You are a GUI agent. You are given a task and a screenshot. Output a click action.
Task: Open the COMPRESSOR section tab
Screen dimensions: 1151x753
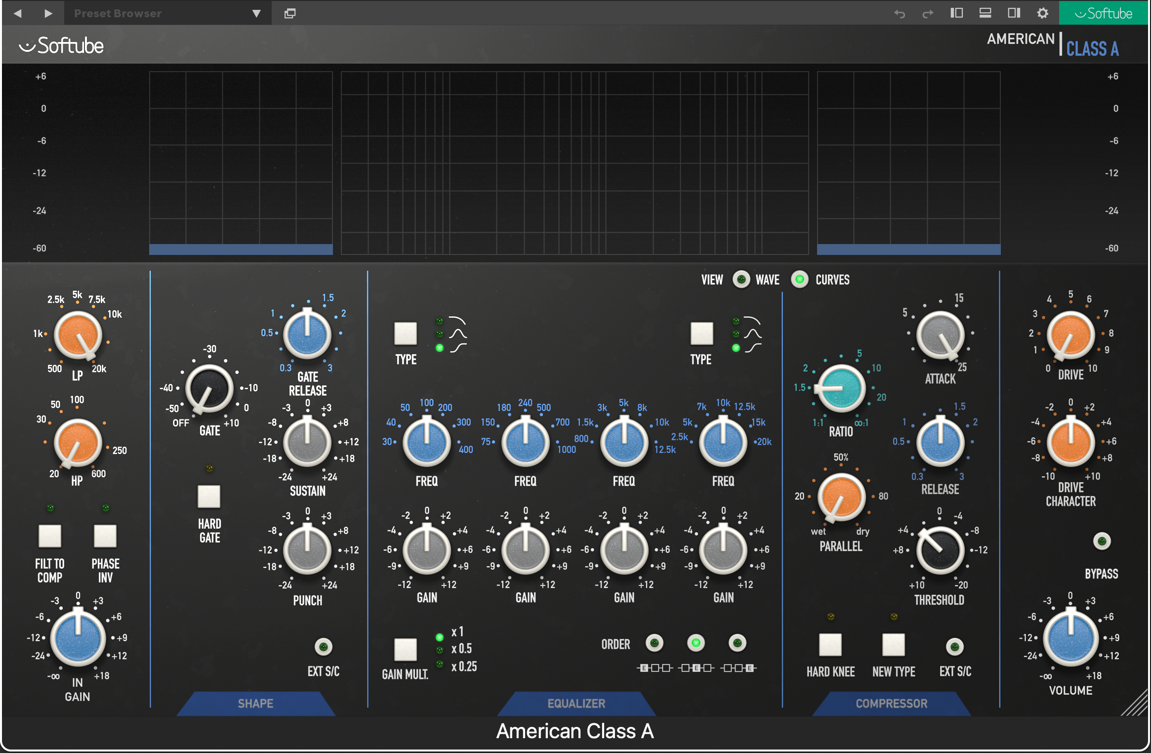click(x=891, y=704)
